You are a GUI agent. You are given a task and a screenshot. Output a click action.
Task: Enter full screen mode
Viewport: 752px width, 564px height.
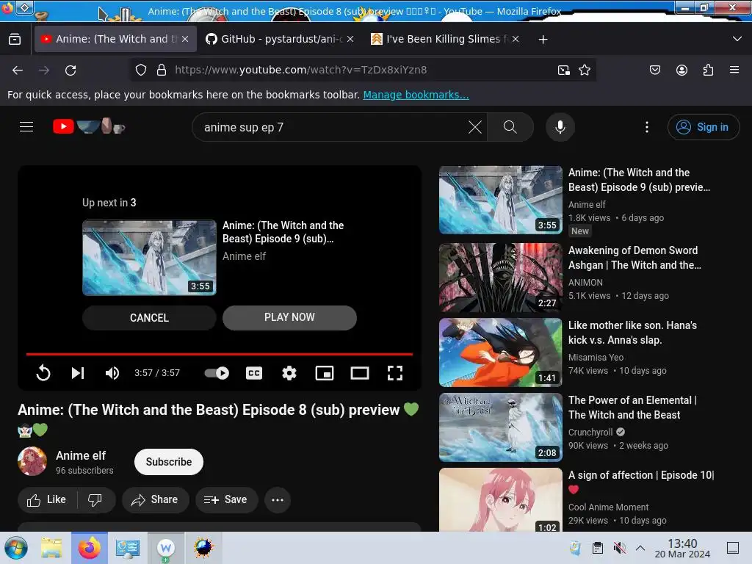[394, 372]
